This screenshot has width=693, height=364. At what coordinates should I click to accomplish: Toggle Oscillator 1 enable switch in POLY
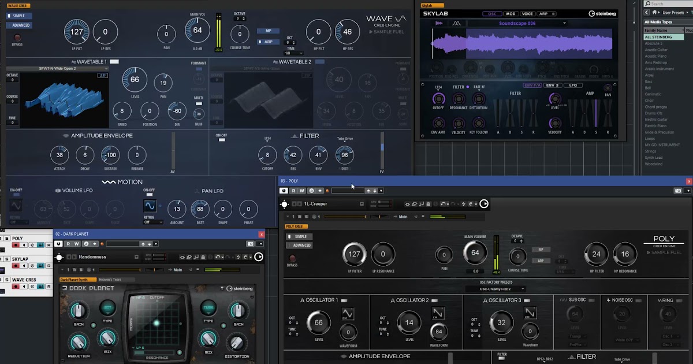(x=344, y=300)
